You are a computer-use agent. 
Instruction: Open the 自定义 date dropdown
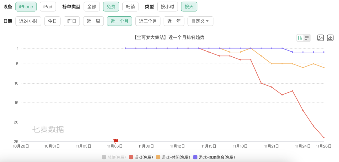[x=200, y=21]
